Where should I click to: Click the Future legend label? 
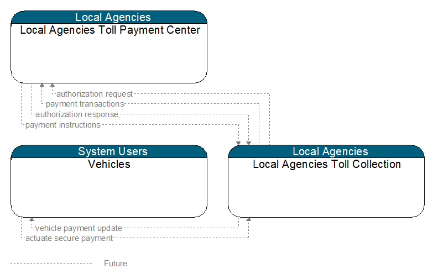pos(116,264)
